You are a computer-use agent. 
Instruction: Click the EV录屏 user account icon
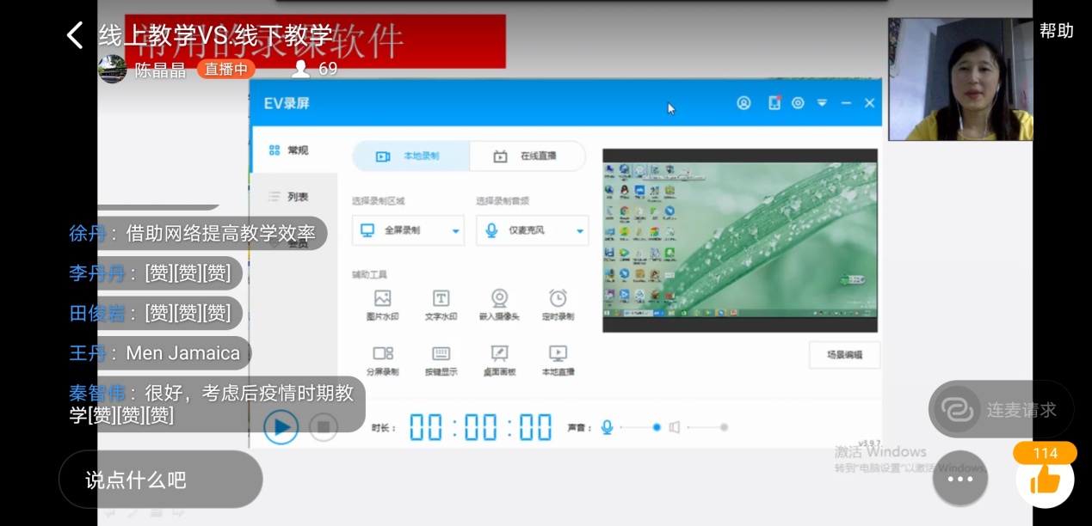pos(743,103)
